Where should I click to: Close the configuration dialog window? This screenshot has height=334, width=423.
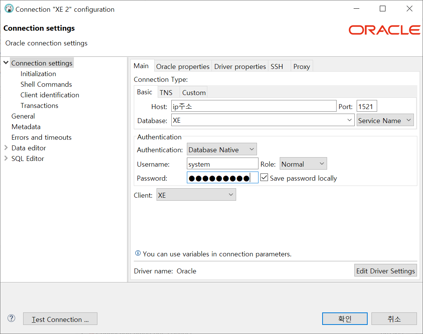coord(409,9)
